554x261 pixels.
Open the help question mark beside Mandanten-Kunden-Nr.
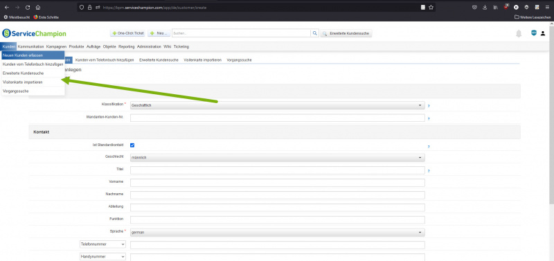pyautogui.click(x=429, y=118)
